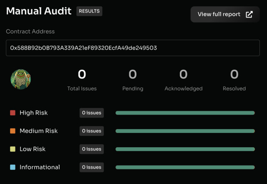Click the Informational progress bar

(x=185, y=167)
